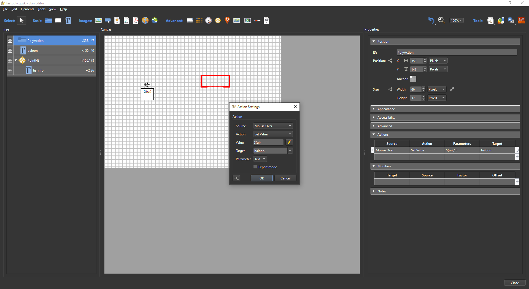Add a new action row with plus
The height and width of the screenshot is (289, 529).
tap(517, 157)
